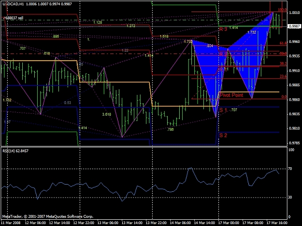Click the RSI 30 level label
Viewport: 302px width, 226px height.
[x=290, y=198]
